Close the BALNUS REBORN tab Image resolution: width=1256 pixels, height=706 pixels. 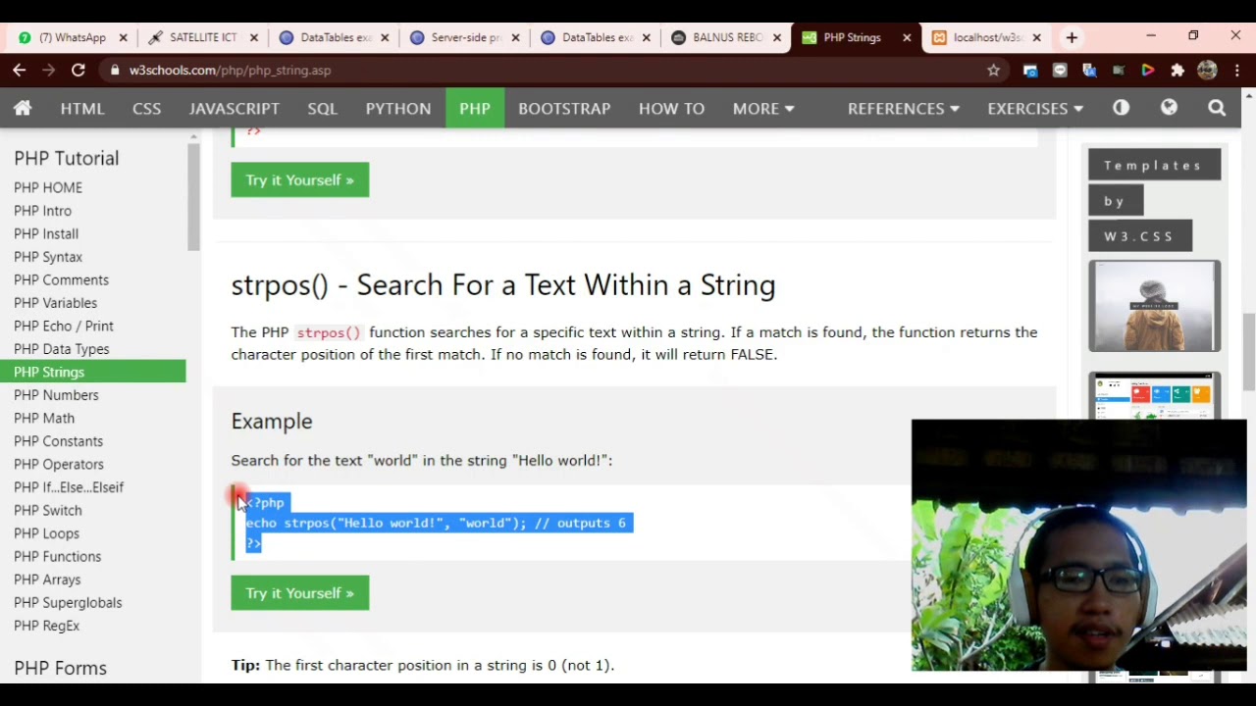(777, 37)
